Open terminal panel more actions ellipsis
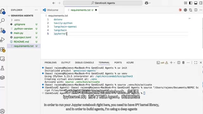The width and height of the screenshot is (203, 114). coord(188,63)
